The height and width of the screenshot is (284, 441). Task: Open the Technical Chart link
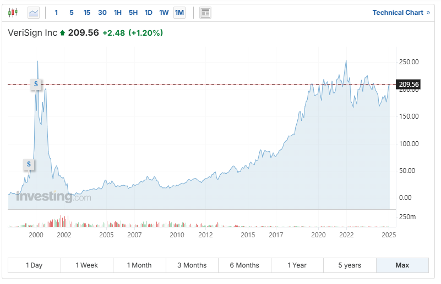click(x=401, y=13)
